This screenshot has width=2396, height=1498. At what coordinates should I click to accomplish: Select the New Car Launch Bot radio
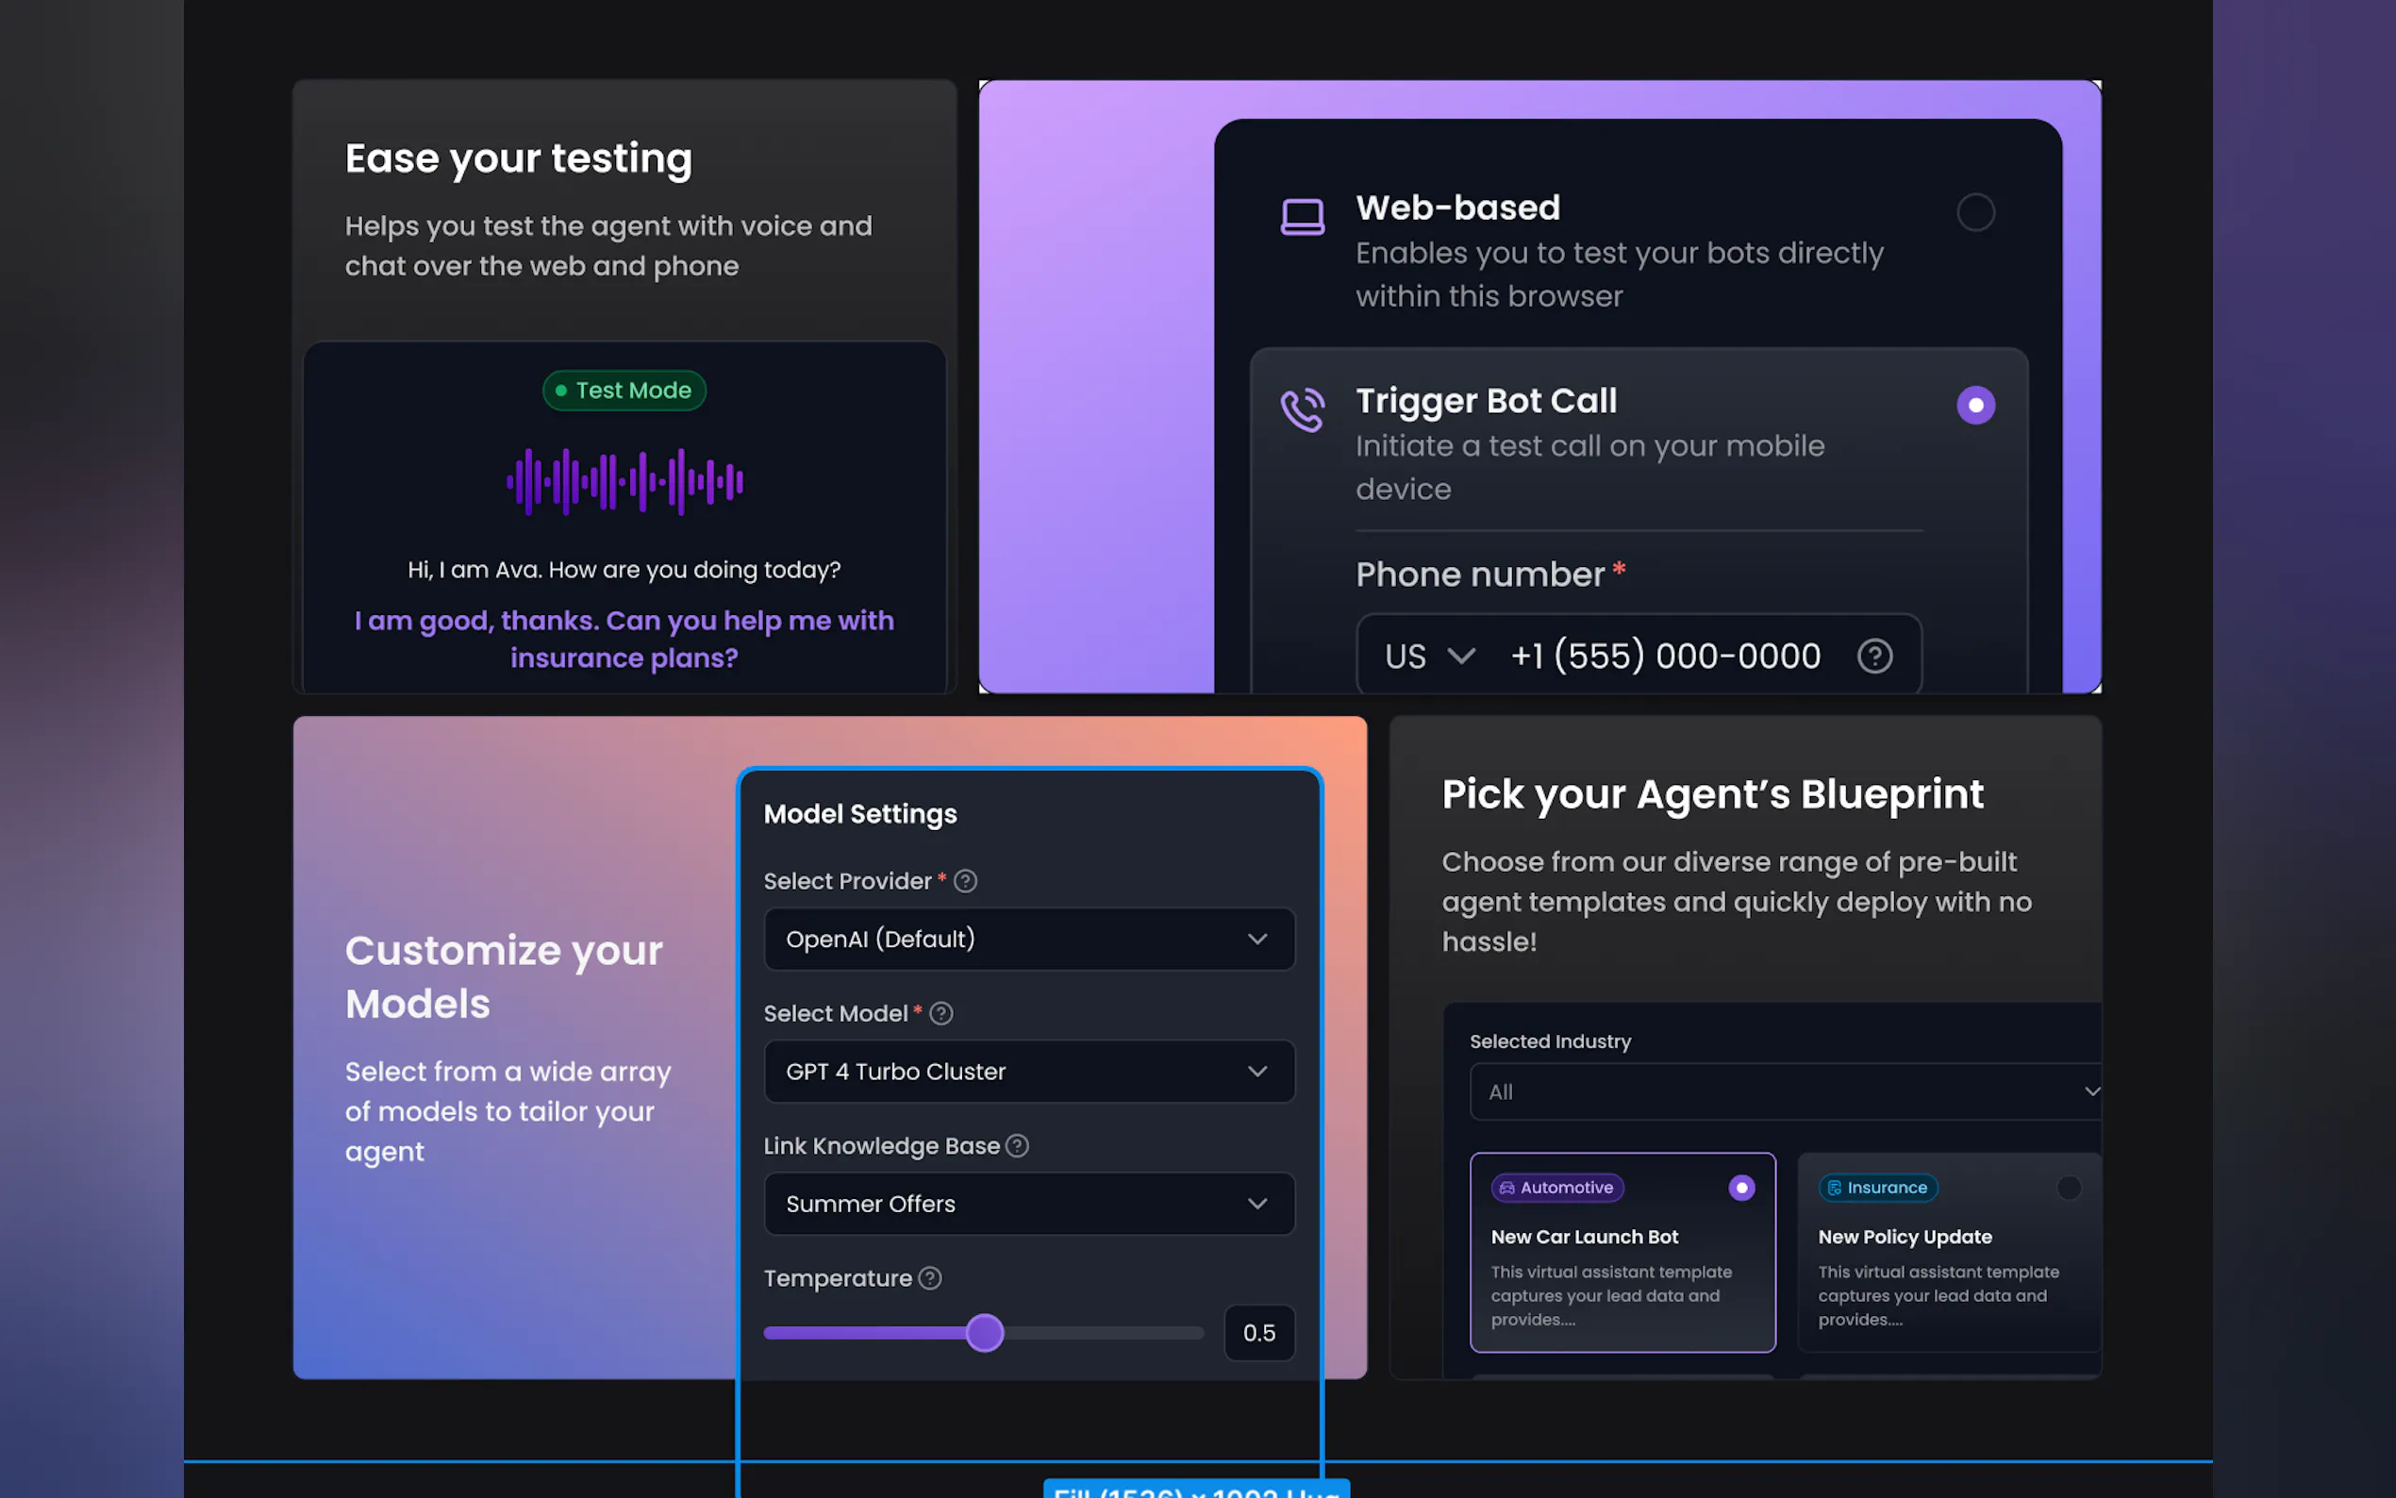[x=1741, y=1188]
